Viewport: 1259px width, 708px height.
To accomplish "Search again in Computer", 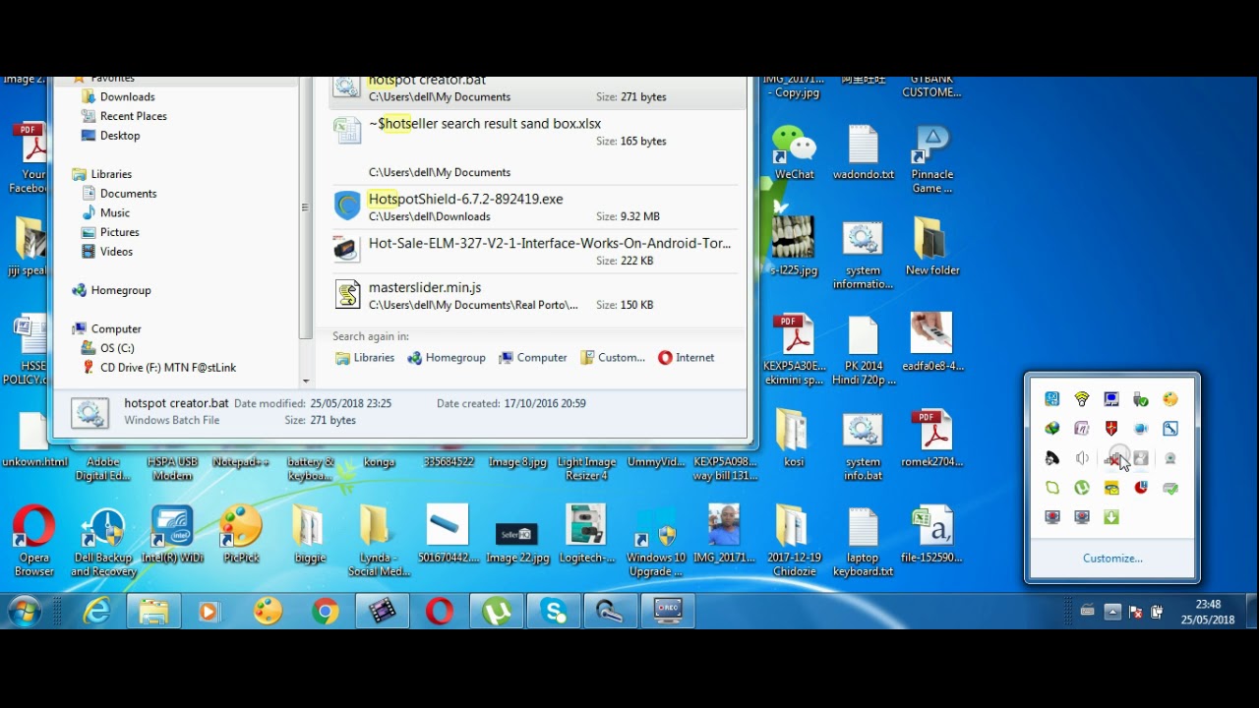I will (533, 358).
